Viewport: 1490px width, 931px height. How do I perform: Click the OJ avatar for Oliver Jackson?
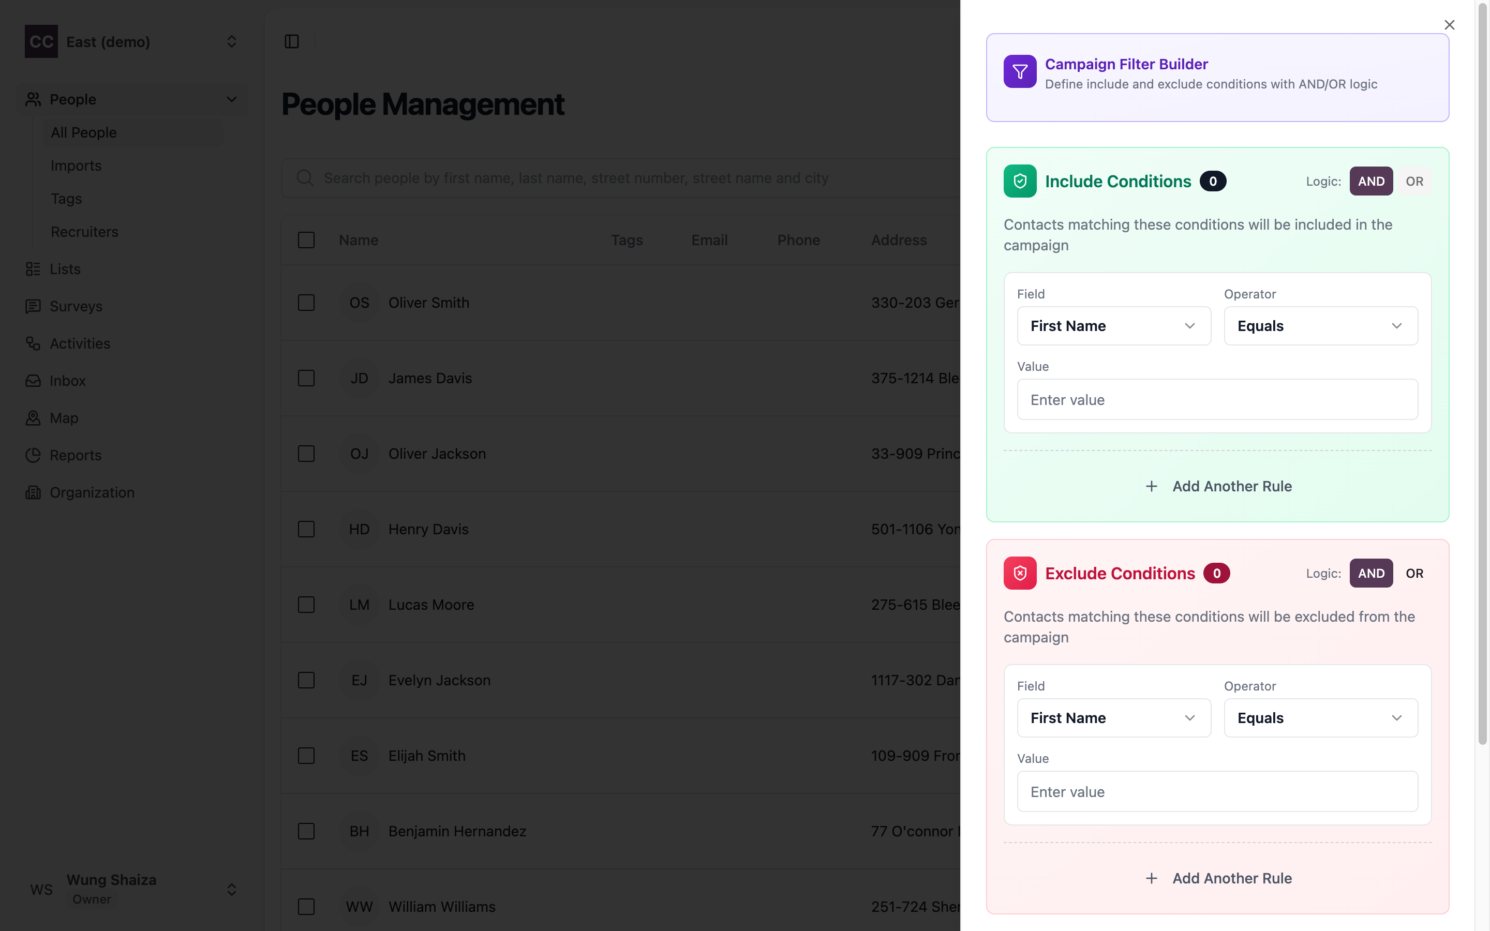tap(360, 454)
